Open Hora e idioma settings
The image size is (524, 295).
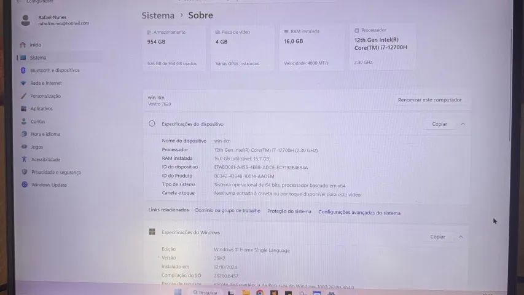click(x=45, y=134)
